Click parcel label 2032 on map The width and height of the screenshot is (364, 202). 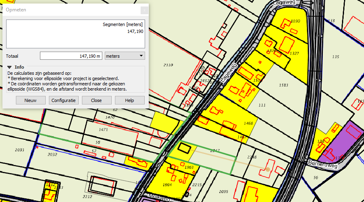point(52,154)
